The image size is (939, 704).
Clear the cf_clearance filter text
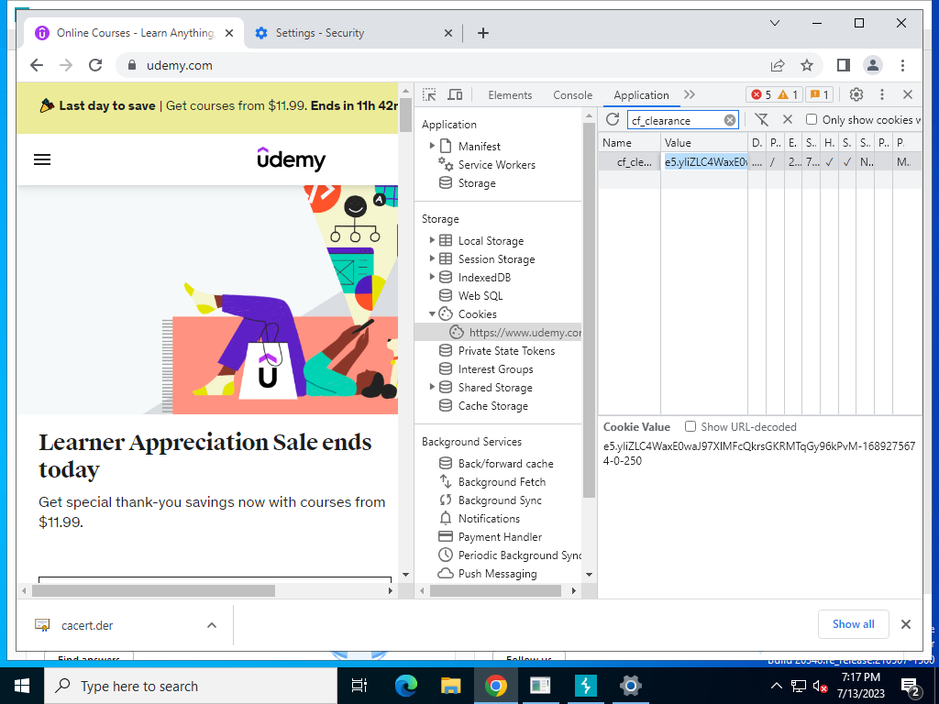click(729, 120)
